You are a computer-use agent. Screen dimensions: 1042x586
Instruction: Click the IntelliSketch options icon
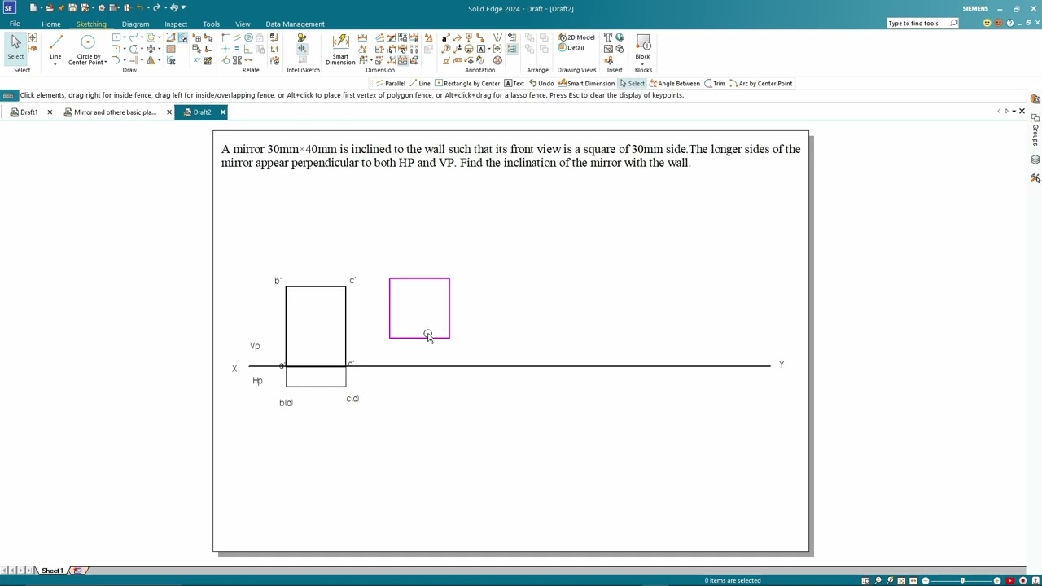(302, 37)
